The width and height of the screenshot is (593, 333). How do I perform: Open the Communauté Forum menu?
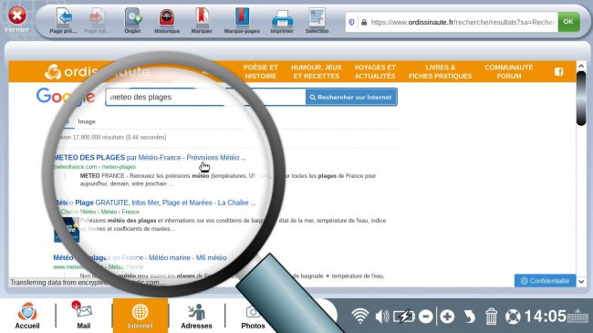click(509, 71)
